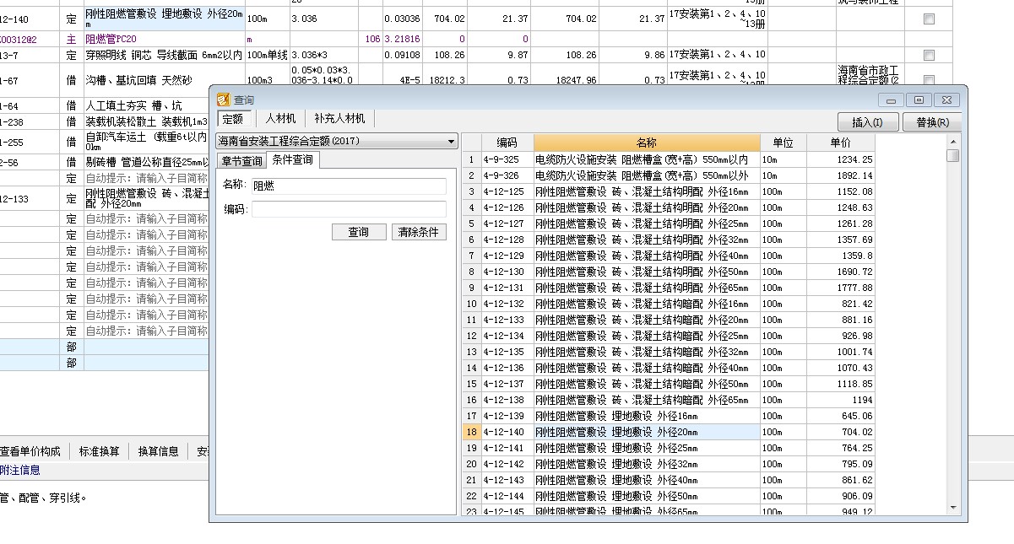Close the 查询 dialog window
The width and height of the screenshot is (1014, 544).
948,100
